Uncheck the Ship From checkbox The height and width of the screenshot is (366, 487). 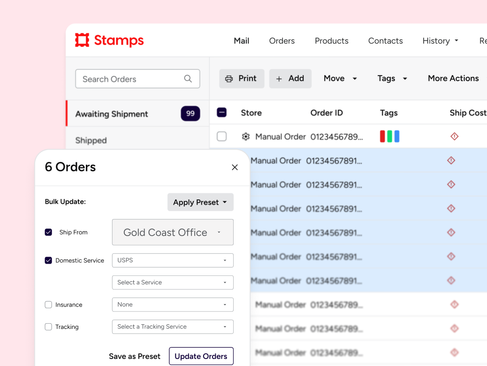tap(48, 232)
